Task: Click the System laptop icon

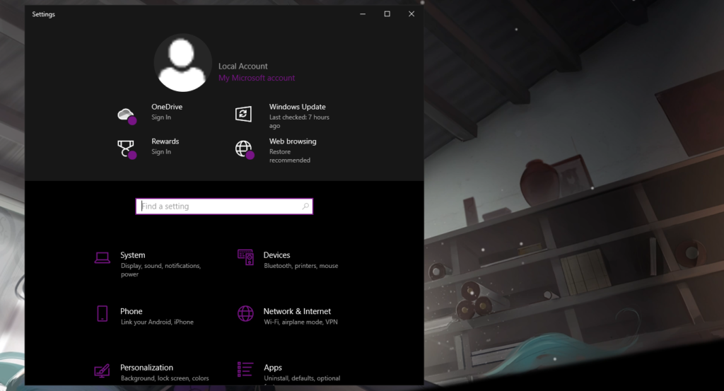Action: pyautogui.click(x=102, y=257)
